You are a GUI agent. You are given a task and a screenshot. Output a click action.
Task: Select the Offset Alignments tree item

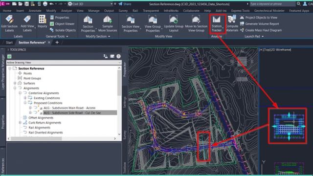coord(41,117)
